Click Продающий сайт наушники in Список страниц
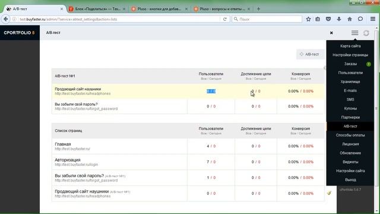This screenshot has height=214, width=380. [x=82, y=191]
